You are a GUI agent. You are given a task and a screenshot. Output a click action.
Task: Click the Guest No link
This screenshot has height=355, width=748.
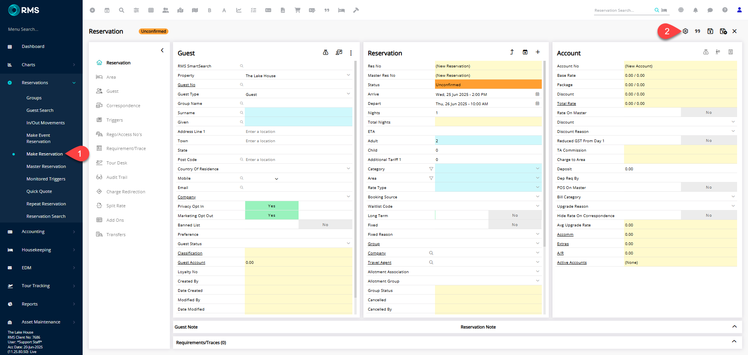coord(186,85)
